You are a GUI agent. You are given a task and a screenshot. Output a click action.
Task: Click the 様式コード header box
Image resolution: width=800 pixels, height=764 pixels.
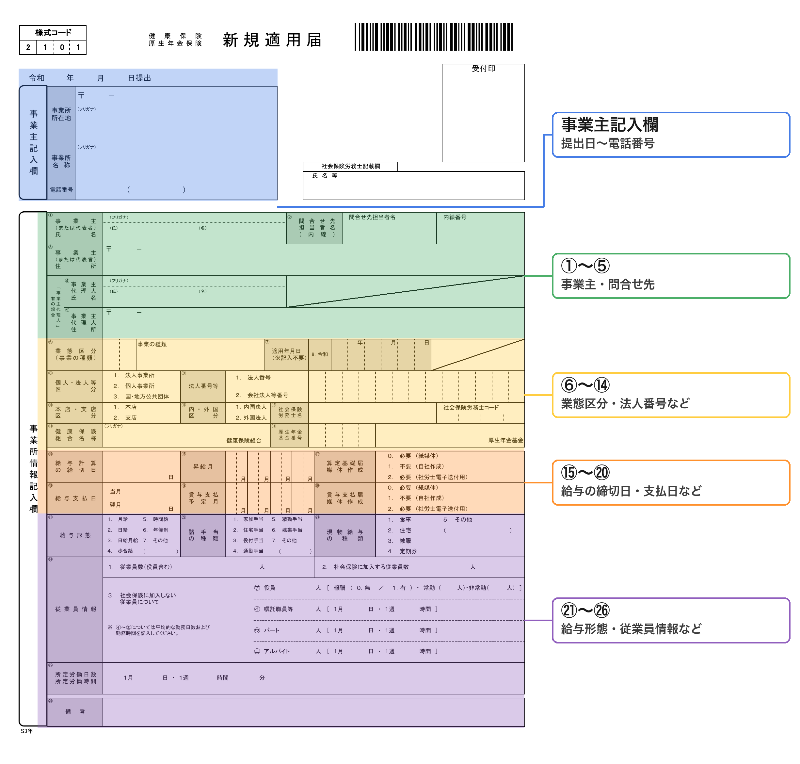click(53, 33)
